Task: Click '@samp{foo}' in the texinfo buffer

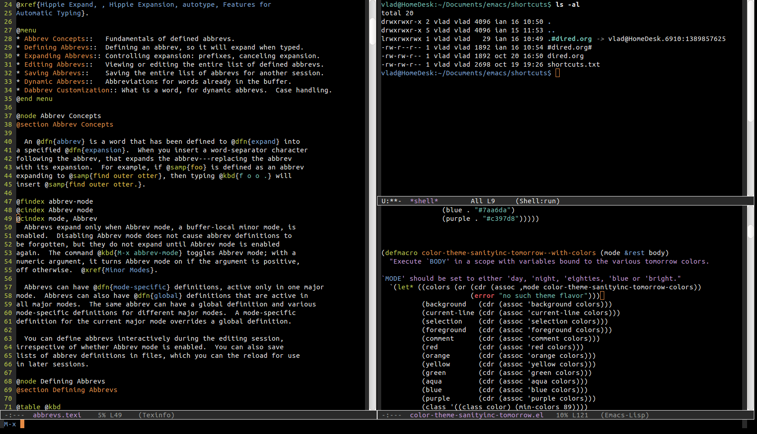Action: click(187, 167)
